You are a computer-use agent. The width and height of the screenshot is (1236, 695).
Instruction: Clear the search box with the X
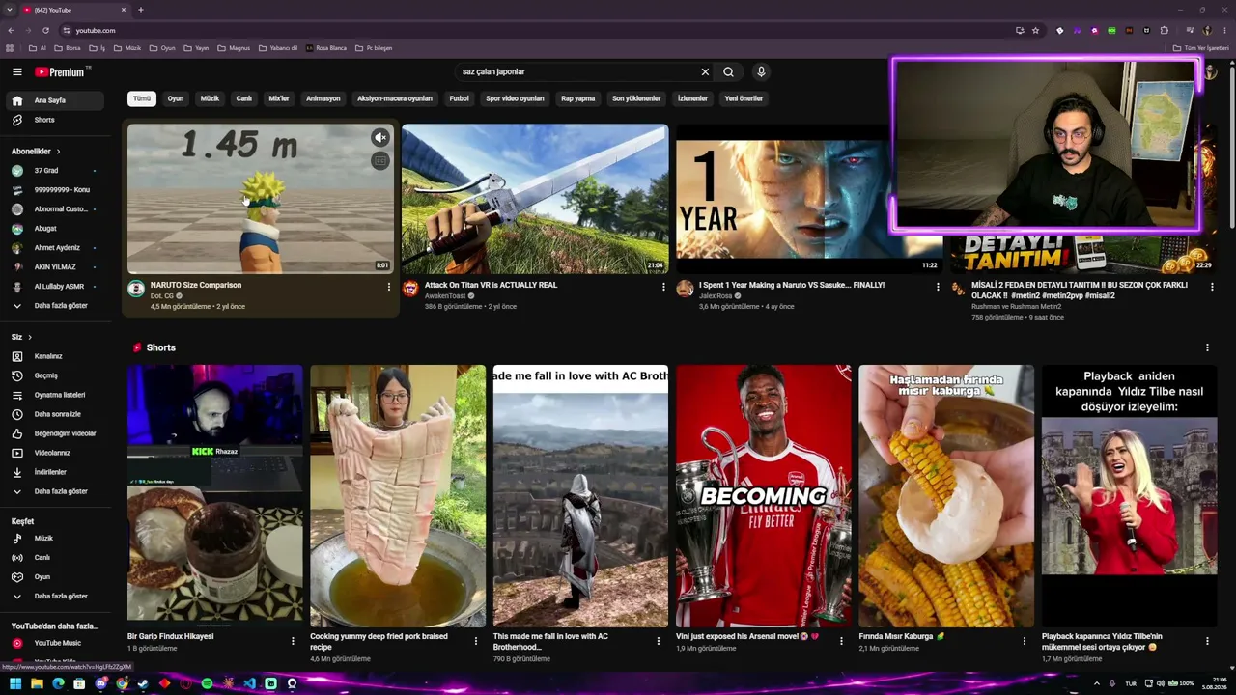point(705,71)
